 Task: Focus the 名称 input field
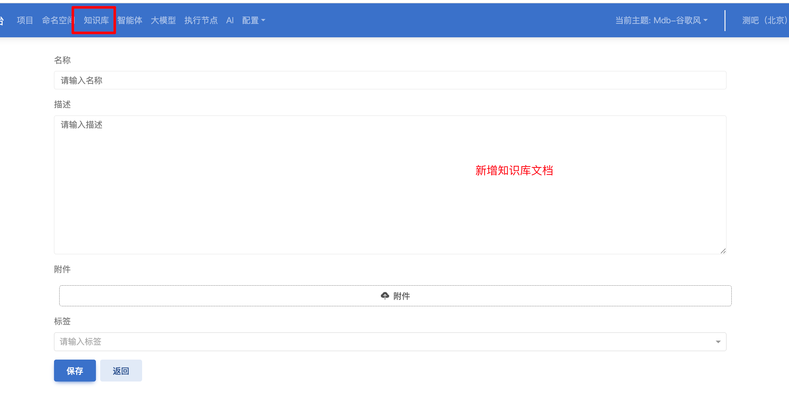click(390, 80)
